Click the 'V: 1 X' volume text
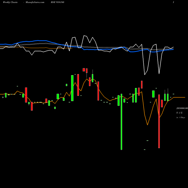This screenshot has height=188, width=188. 179,113
